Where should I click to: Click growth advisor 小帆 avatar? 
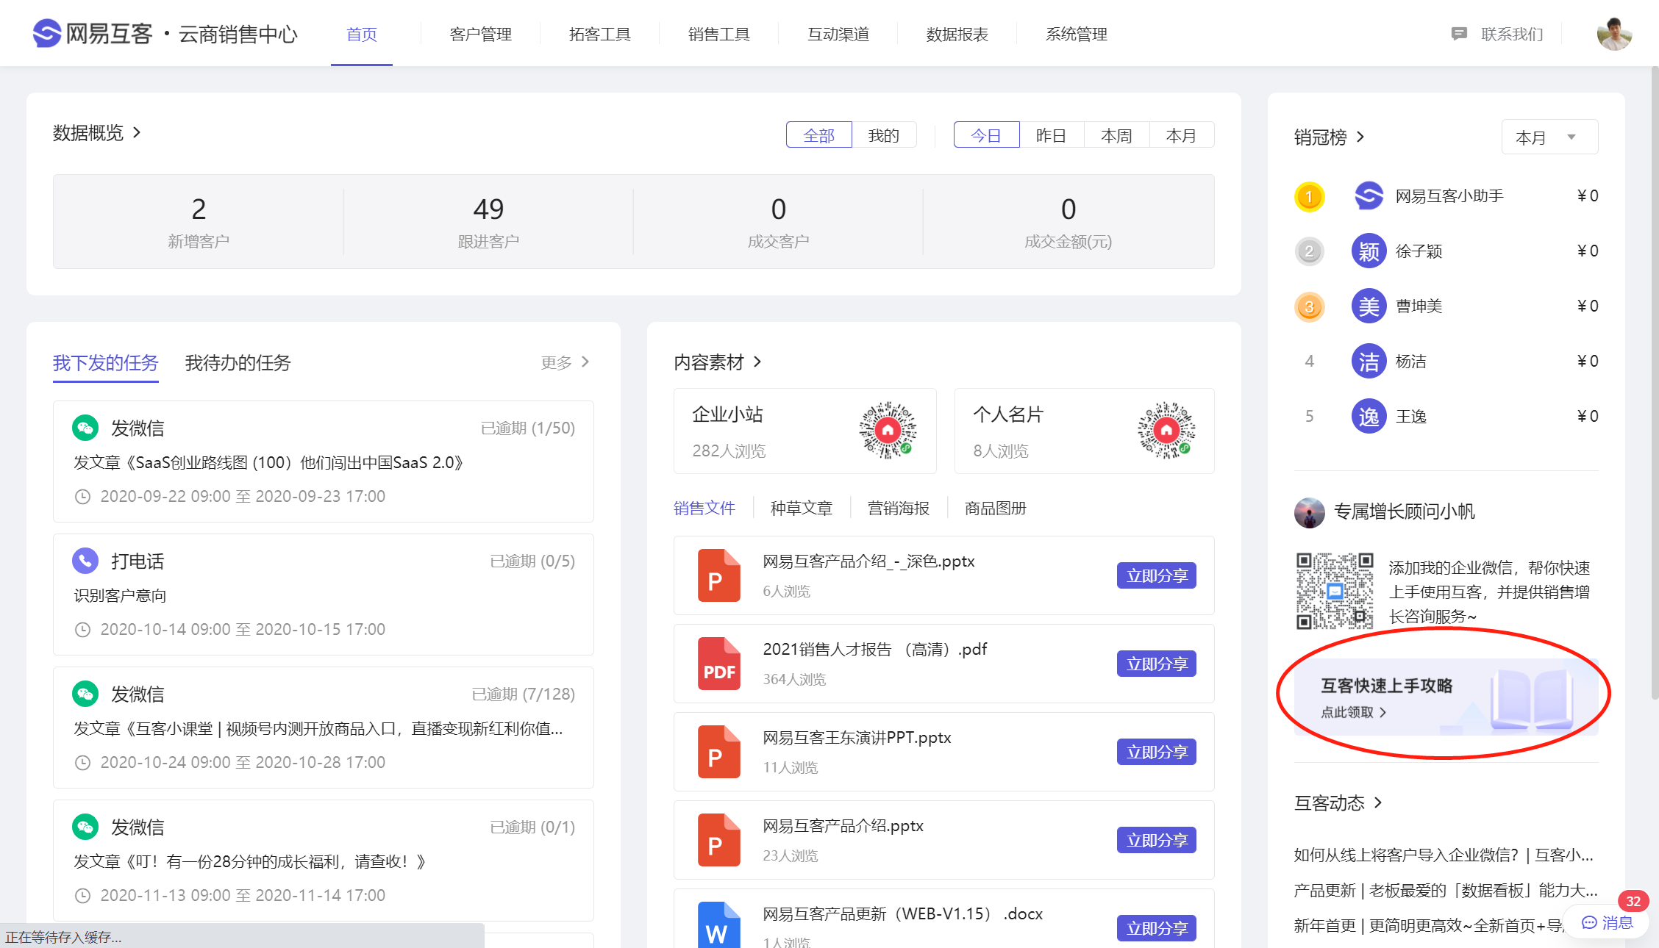pyautogui.click(x=1309, y=512)
